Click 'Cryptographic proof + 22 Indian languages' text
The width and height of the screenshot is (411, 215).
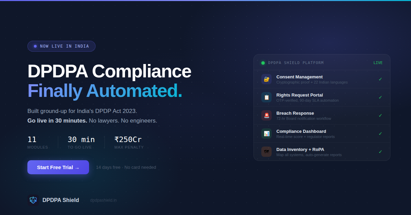tap(312, 83)
